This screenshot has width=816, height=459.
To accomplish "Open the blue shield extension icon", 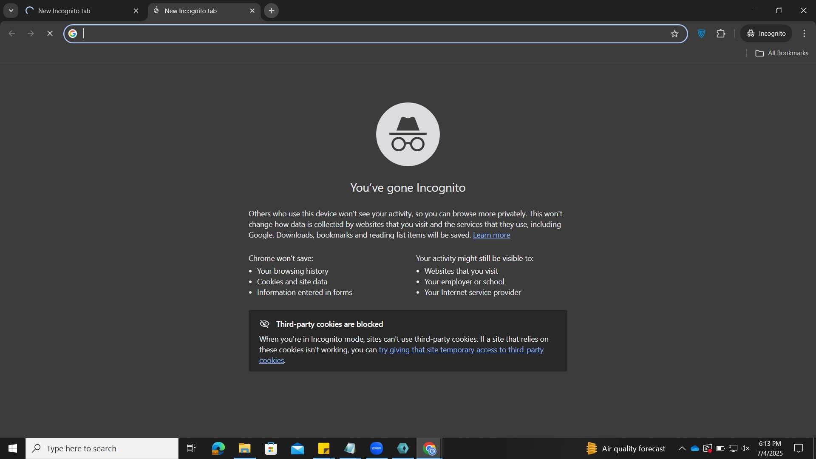I will 702,34.
